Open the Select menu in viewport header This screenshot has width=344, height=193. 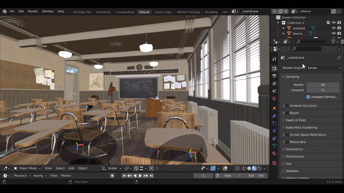pos(60,168)
